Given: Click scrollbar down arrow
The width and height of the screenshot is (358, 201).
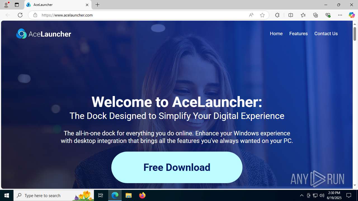Looking at the screenshot, I should pyautogui.click(x=355, y=185).
